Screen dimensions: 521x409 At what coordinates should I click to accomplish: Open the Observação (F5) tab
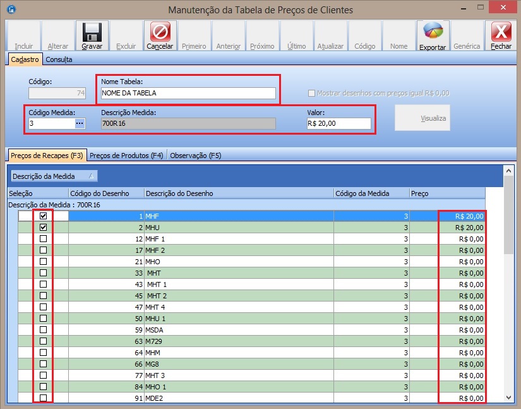coord(196,156)
